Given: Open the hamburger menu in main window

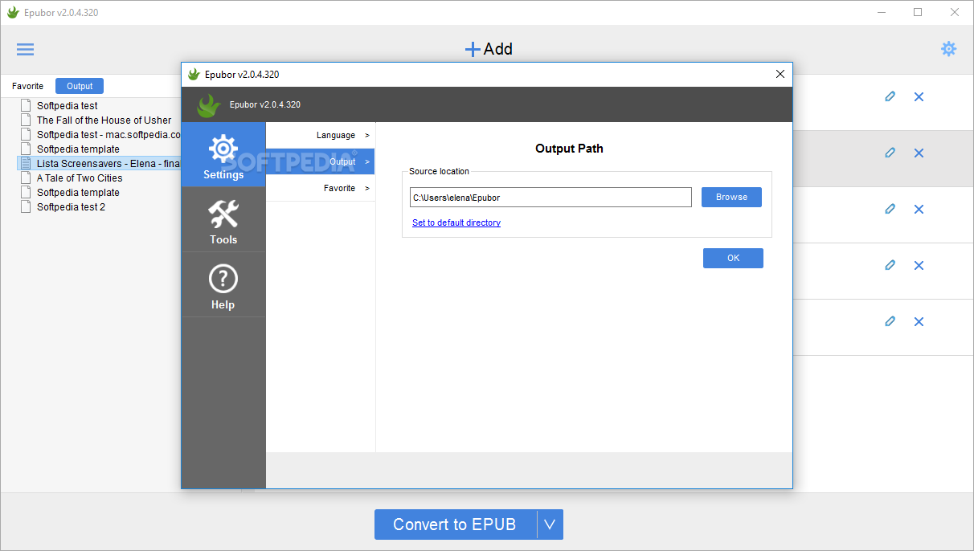Looking at the screenshot, I should tap(26, 49).
